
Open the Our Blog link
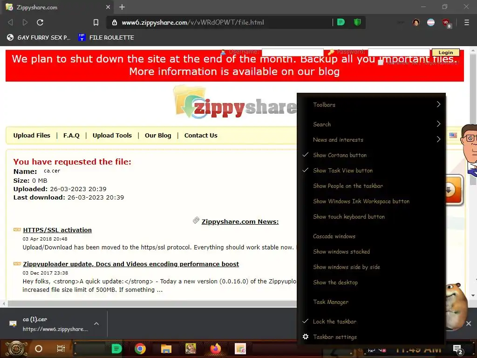158,136
